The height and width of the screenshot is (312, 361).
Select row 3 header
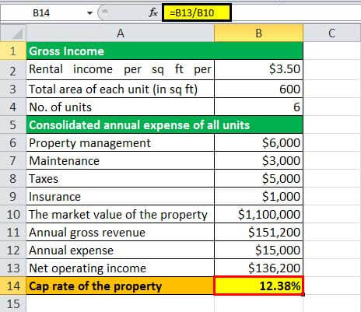coord(13,89)
